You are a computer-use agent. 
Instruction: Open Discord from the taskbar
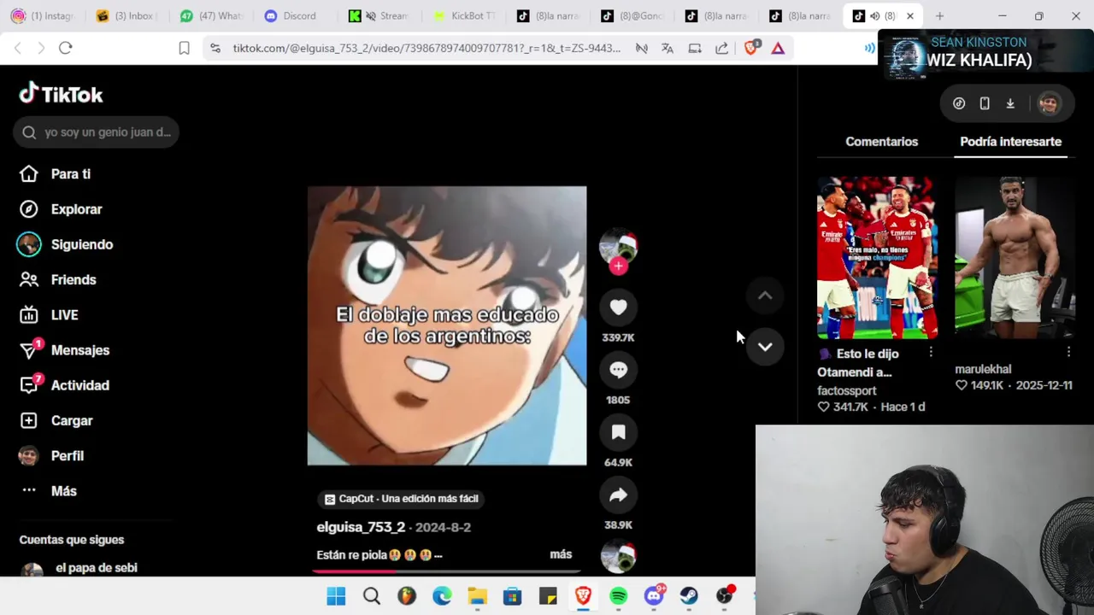(x=654, y=596)
